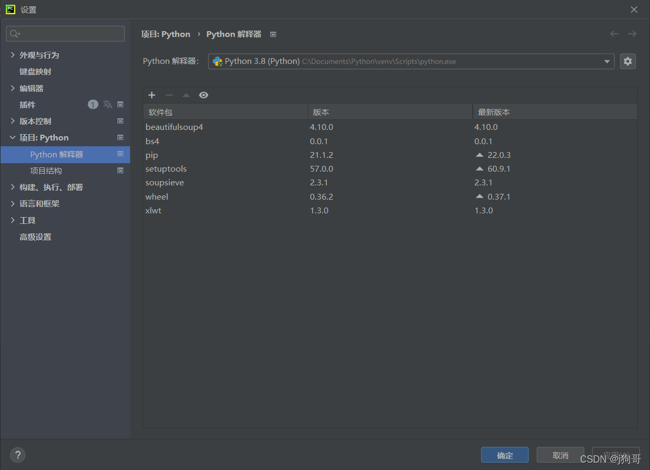Go forward with the right arrow
This screenshot has height=470, width=650.
tap(632, 34)
